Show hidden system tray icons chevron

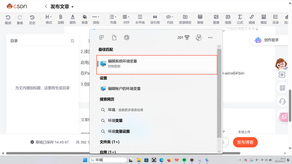240,160
